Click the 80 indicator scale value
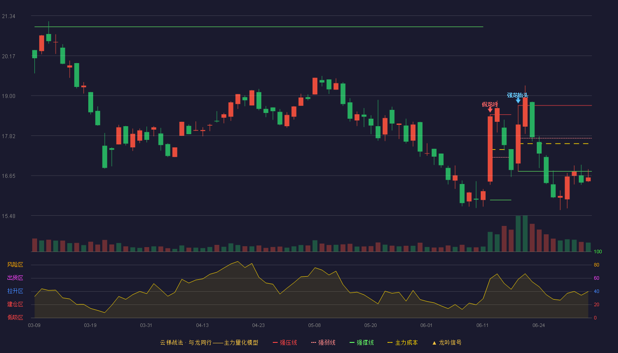The height and width of the screenshot is (353, 618). 596,265
